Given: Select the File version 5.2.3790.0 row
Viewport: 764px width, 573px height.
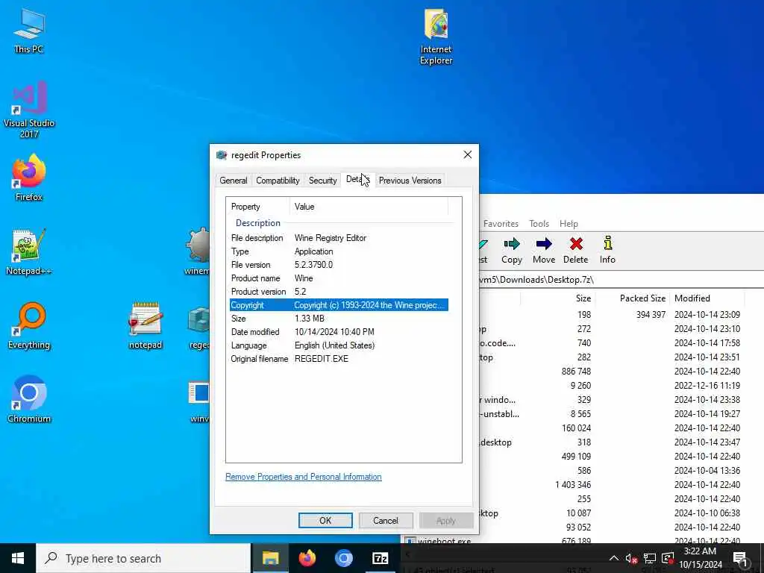Looking at the screenshot, I should click(x=339, y=265).
